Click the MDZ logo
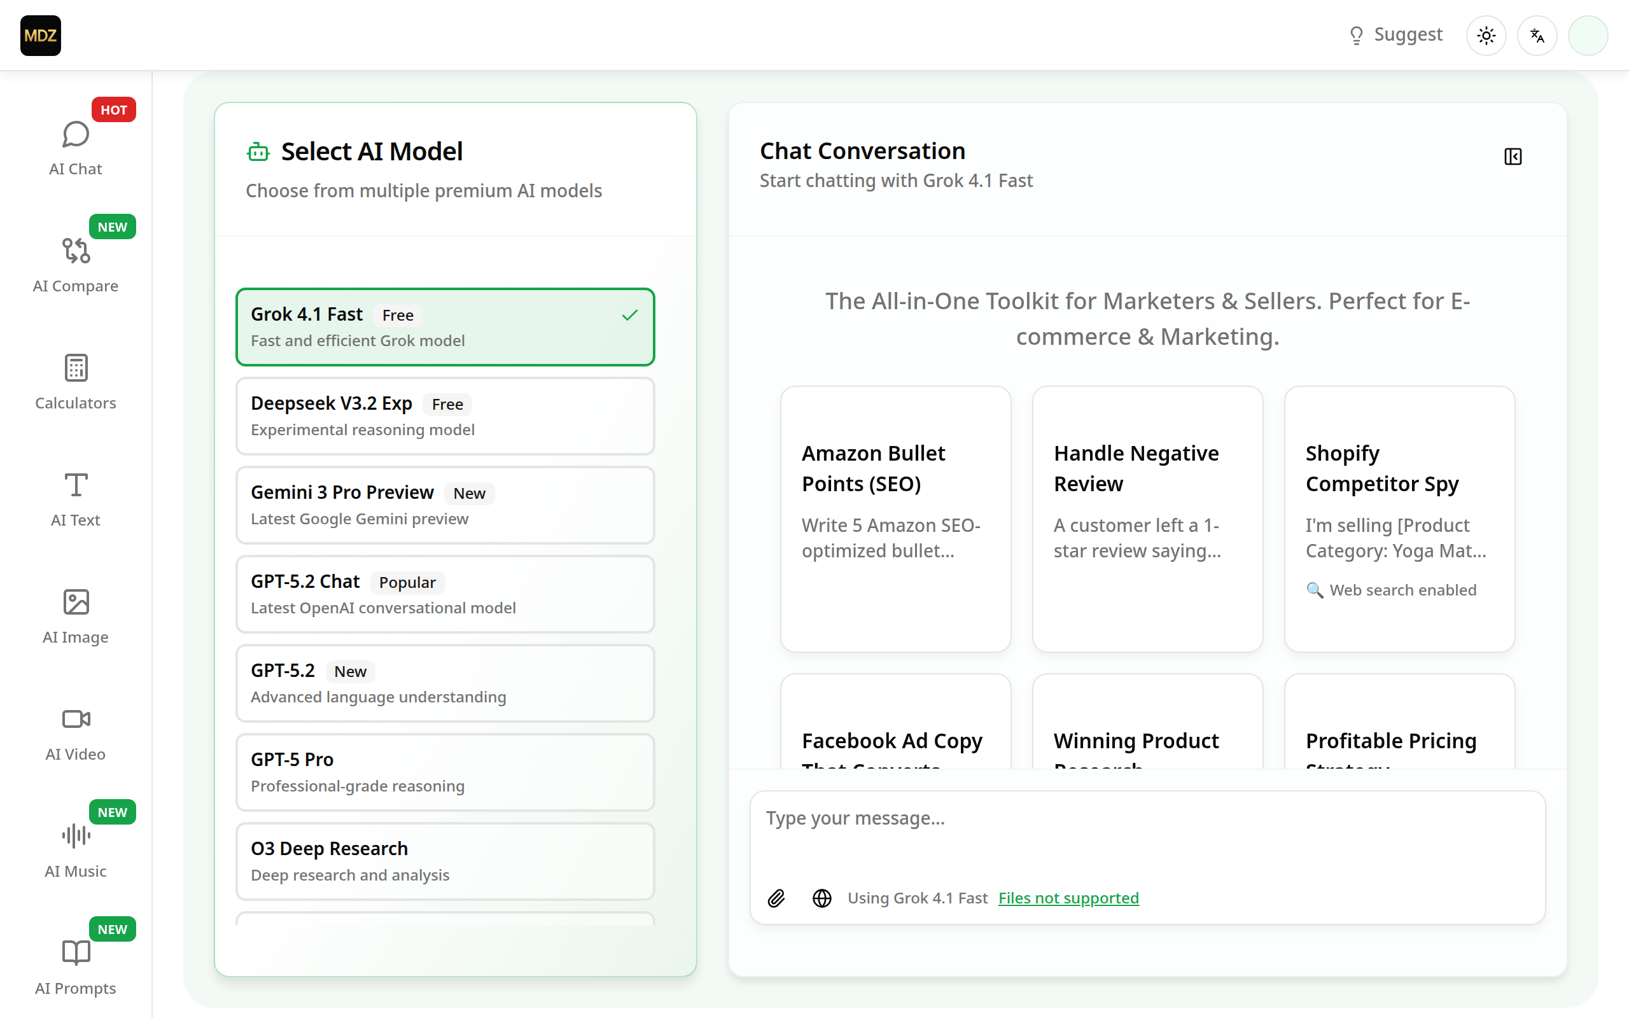Viewport: 1629px width, 1018px height. coord(40,35)
